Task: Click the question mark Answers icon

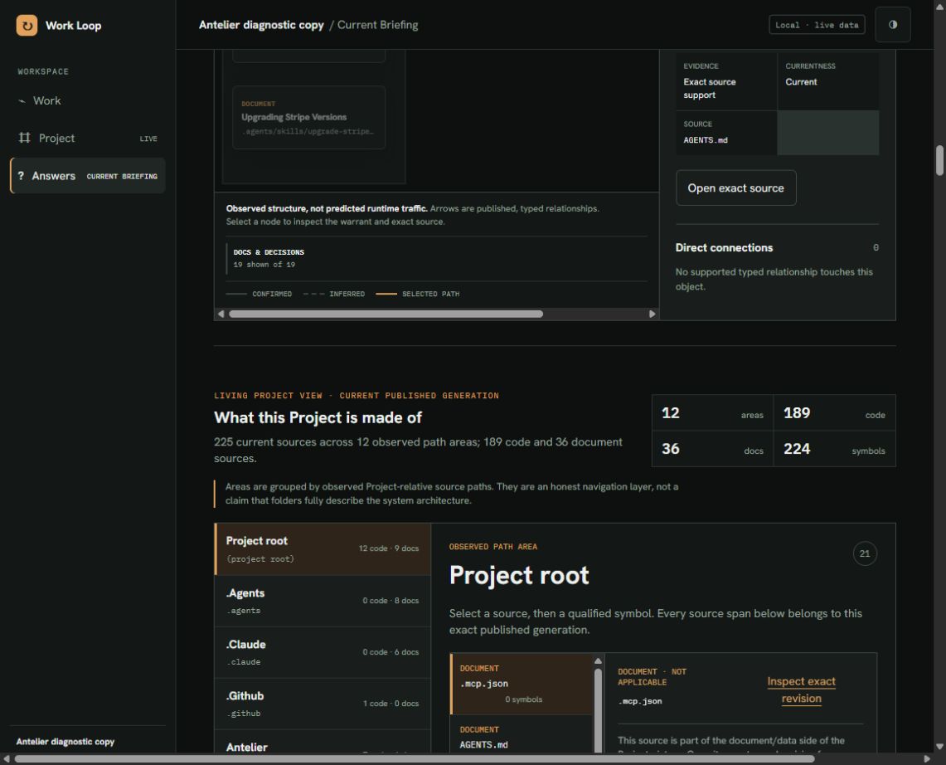Action: click(x=21, y=176)
